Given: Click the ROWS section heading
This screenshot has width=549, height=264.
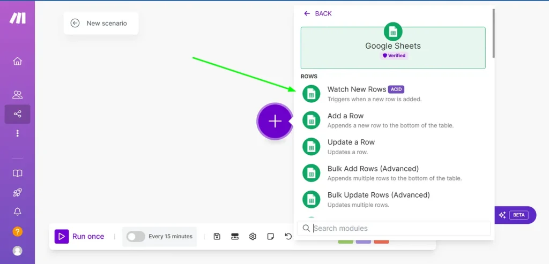Looking at the screenshot, I should point(309,76).
